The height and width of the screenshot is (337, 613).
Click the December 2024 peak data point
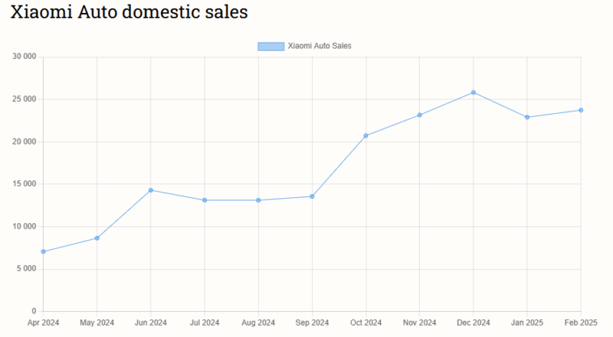point(474,92)
